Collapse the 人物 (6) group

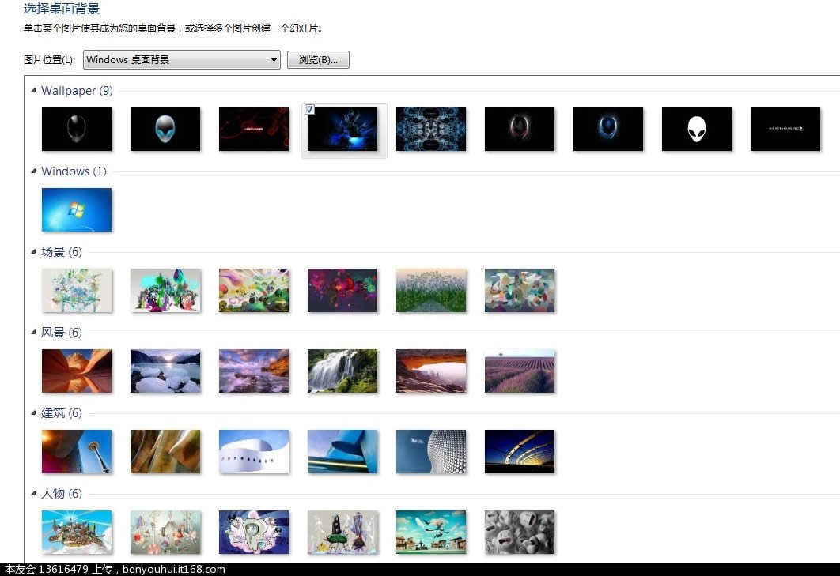pos(33,494)
